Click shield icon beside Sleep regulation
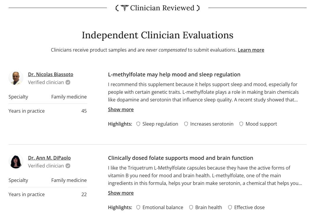 click(138, 124)
